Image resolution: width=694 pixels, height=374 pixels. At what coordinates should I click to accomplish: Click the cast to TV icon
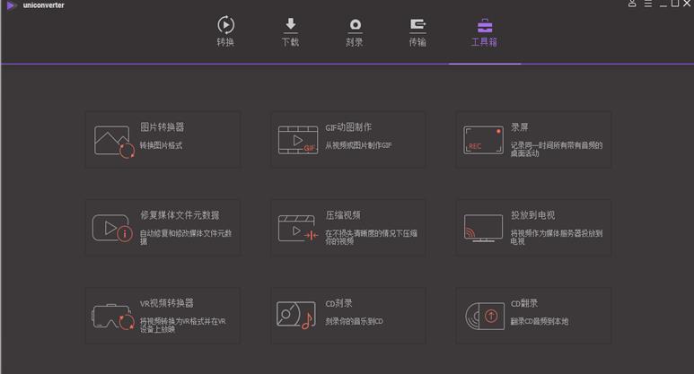point(483,228)
